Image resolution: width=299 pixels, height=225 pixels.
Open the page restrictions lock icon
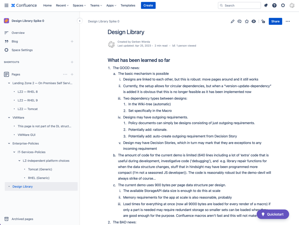263,21
